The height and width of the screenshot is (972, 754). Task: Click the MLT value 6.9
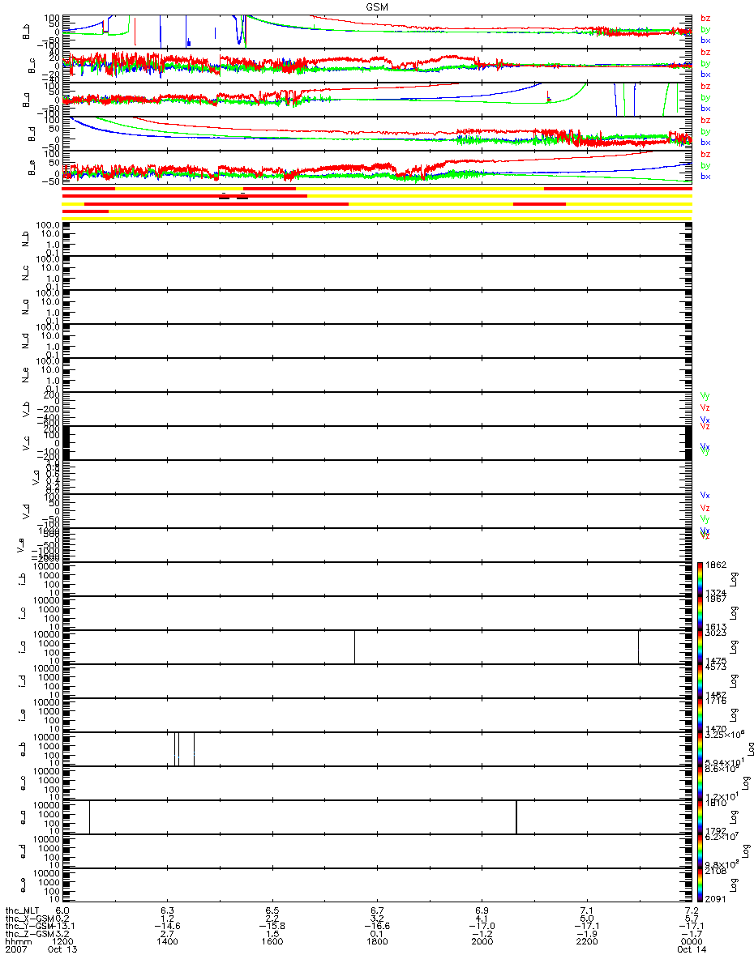pyautogui.click(x=482, y=910)
